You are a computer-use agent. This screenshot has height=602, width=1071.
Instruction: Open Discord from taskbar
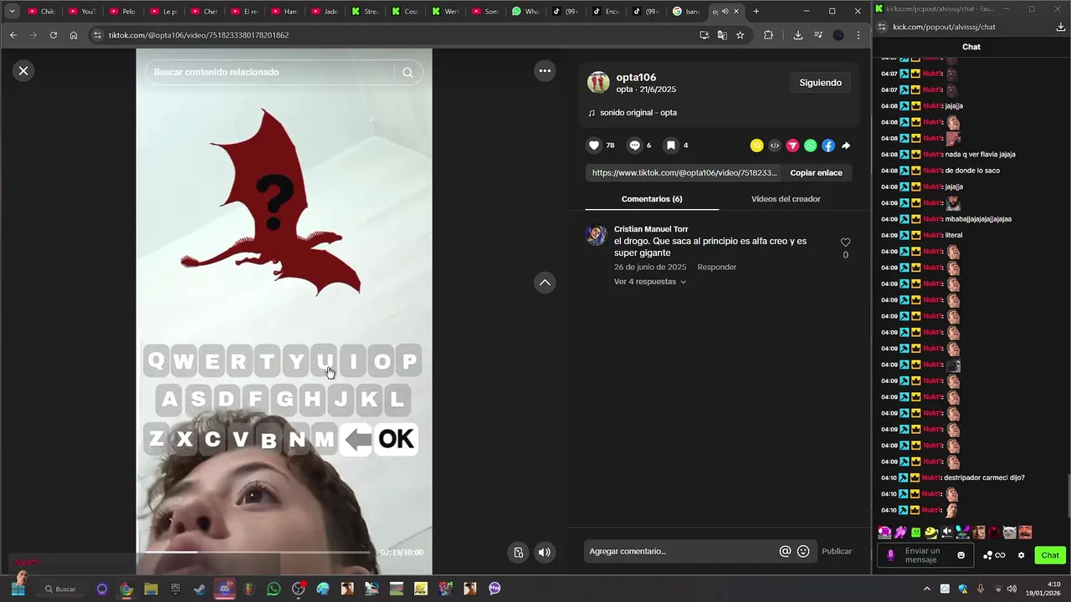(224, 589)
